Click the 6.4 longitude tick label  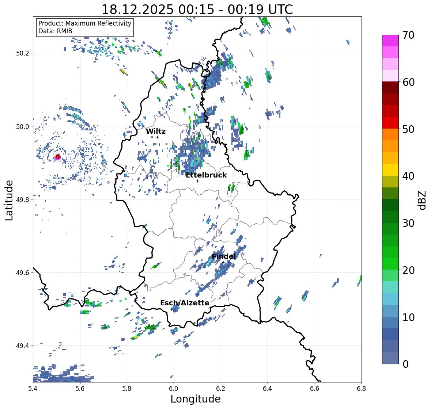(x=268, y=388)
